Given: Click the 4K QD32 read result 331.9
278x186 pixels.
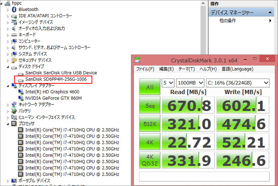Looking at the screenshot, I should coord(188,160).
